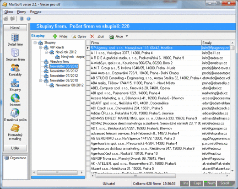Screen dimensions: 238x189
Task: Sort by the Emaily column header
Action: 216,43
